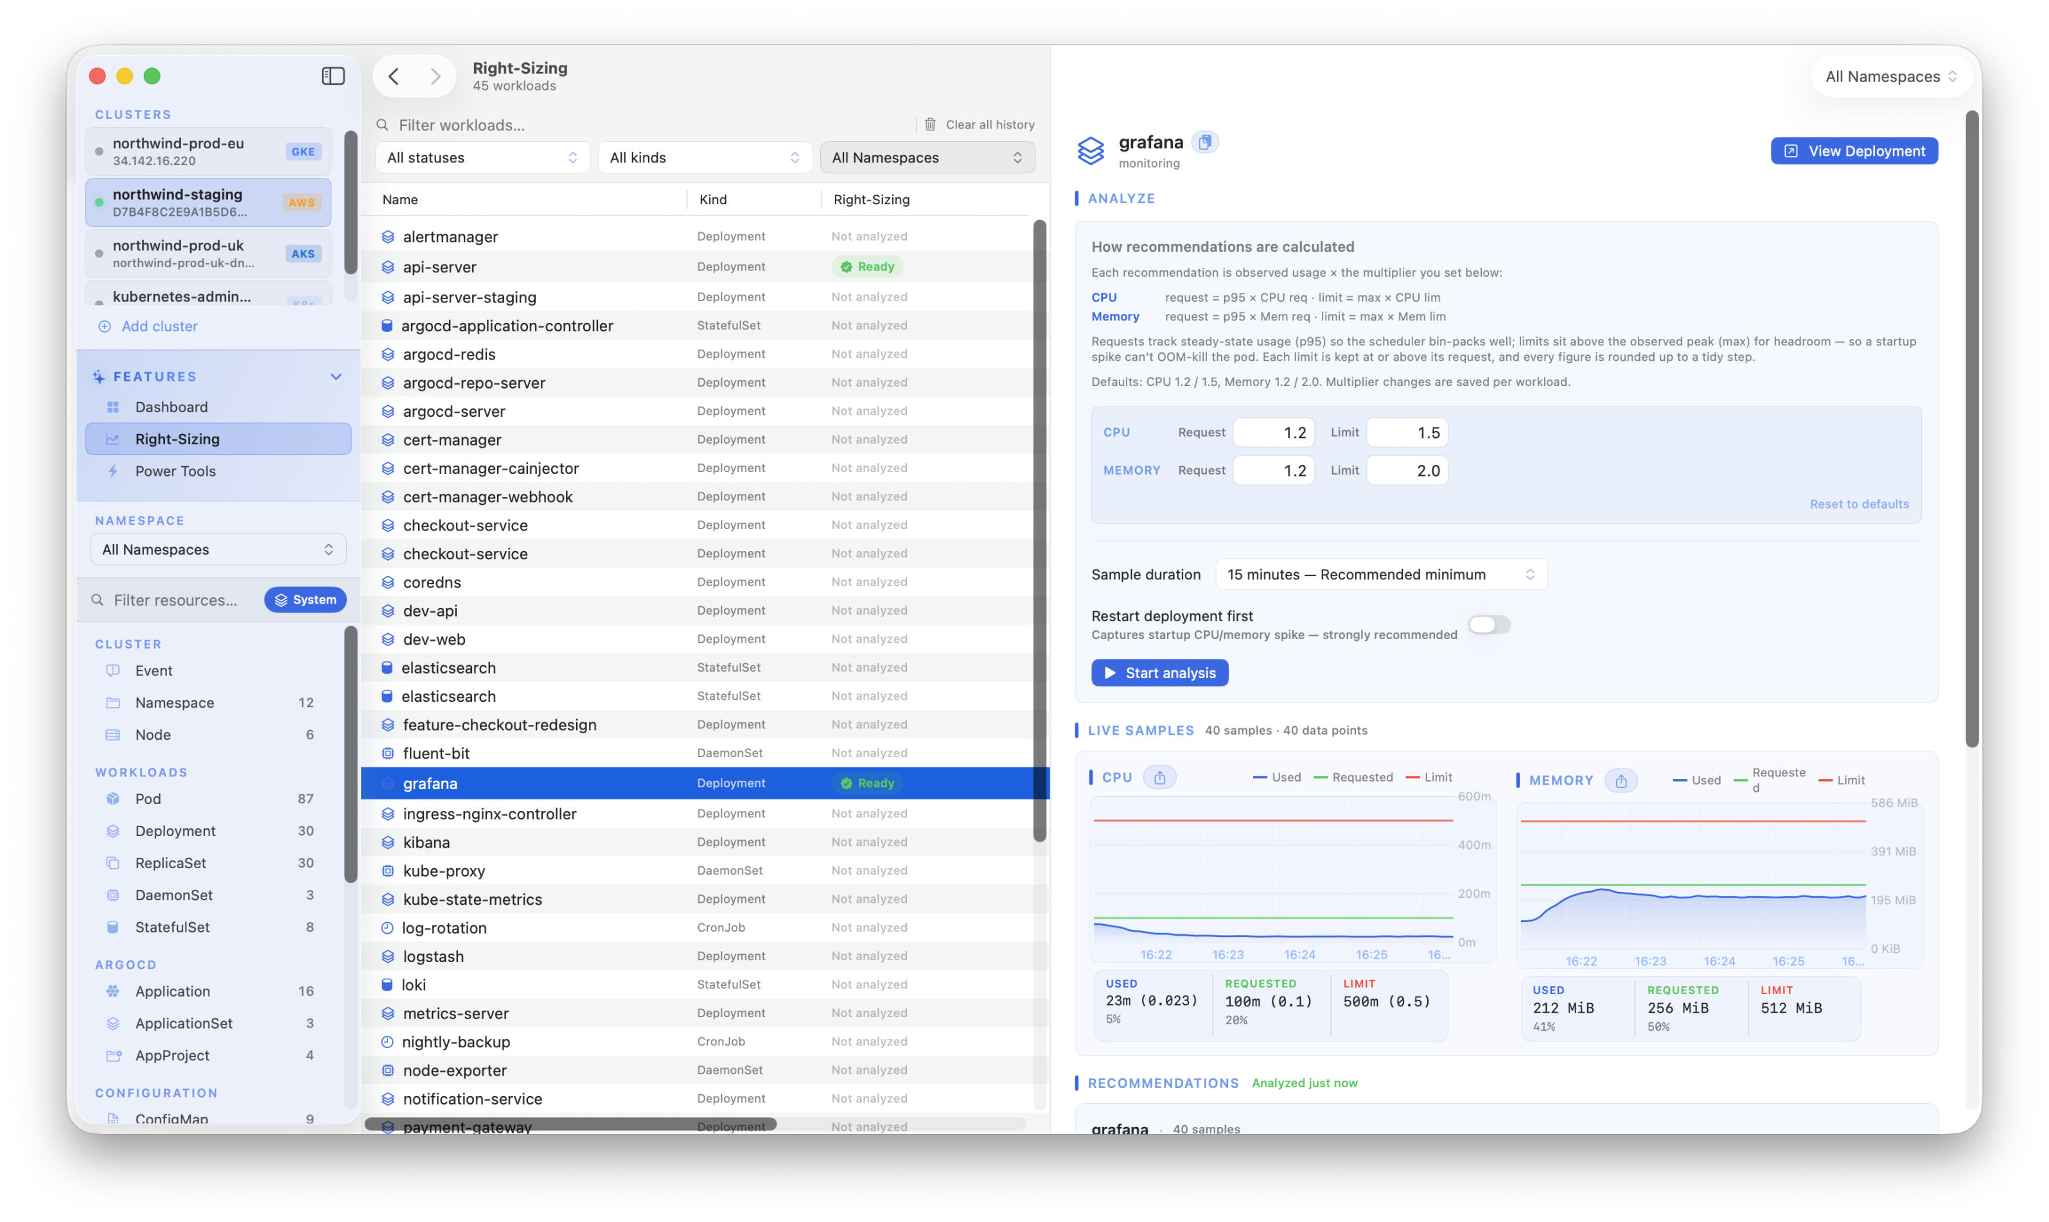Screen dimensions: 2049x1222
Task: Select the api-server workload row
Action: coord(697,266)
